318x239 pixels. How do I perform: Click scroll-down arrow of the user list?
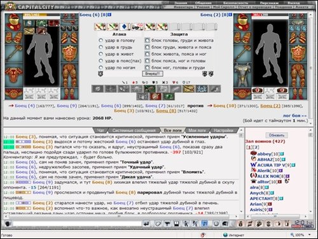[311, 211]
